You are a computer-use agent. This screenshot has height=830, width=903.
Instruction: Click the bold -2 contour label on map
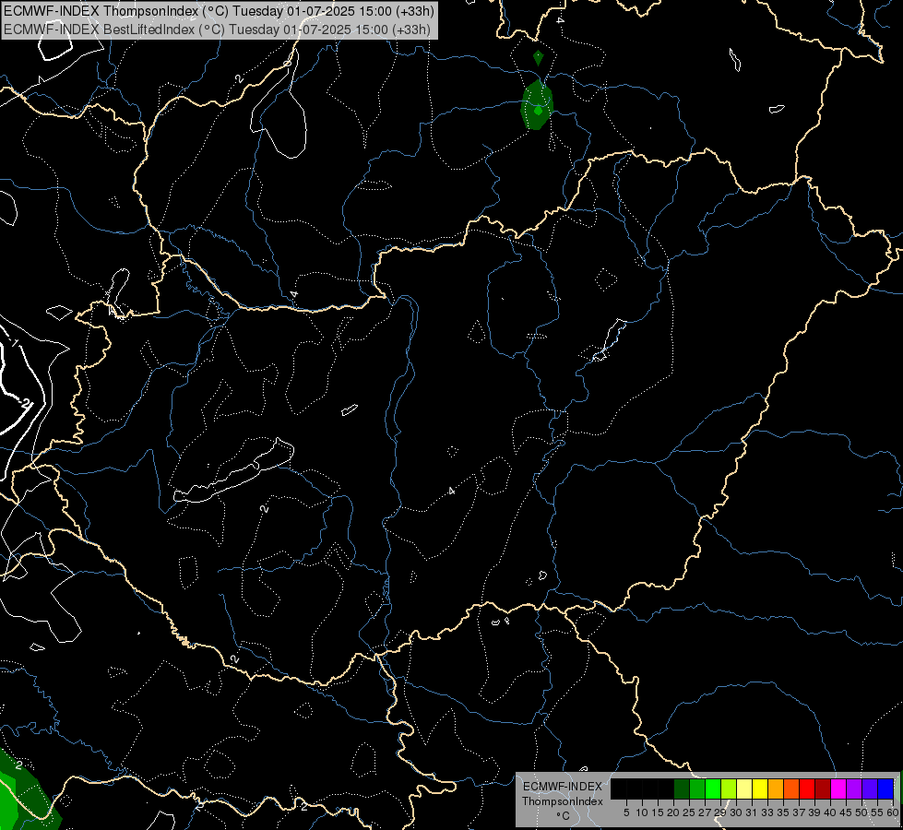pyautogui.click(x=24, y=403)
